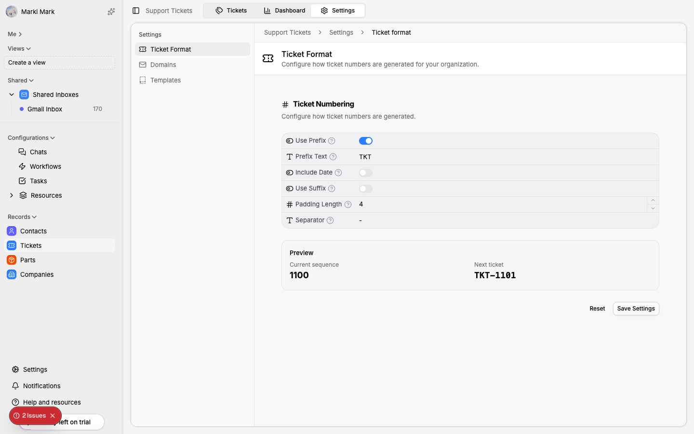The width and height of the screenshot is (694, 434).
Task: Open Domains settings menu item
Action: (x=192, y=65)
